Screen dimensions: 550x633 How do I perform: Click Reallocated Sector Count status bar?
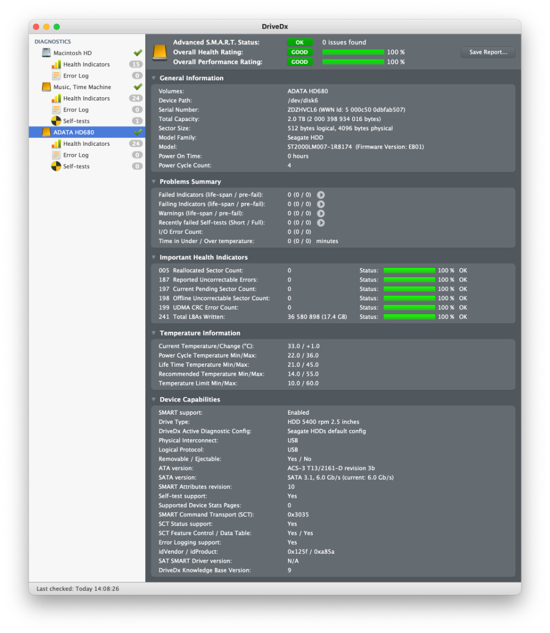click(x=409, y=271)
